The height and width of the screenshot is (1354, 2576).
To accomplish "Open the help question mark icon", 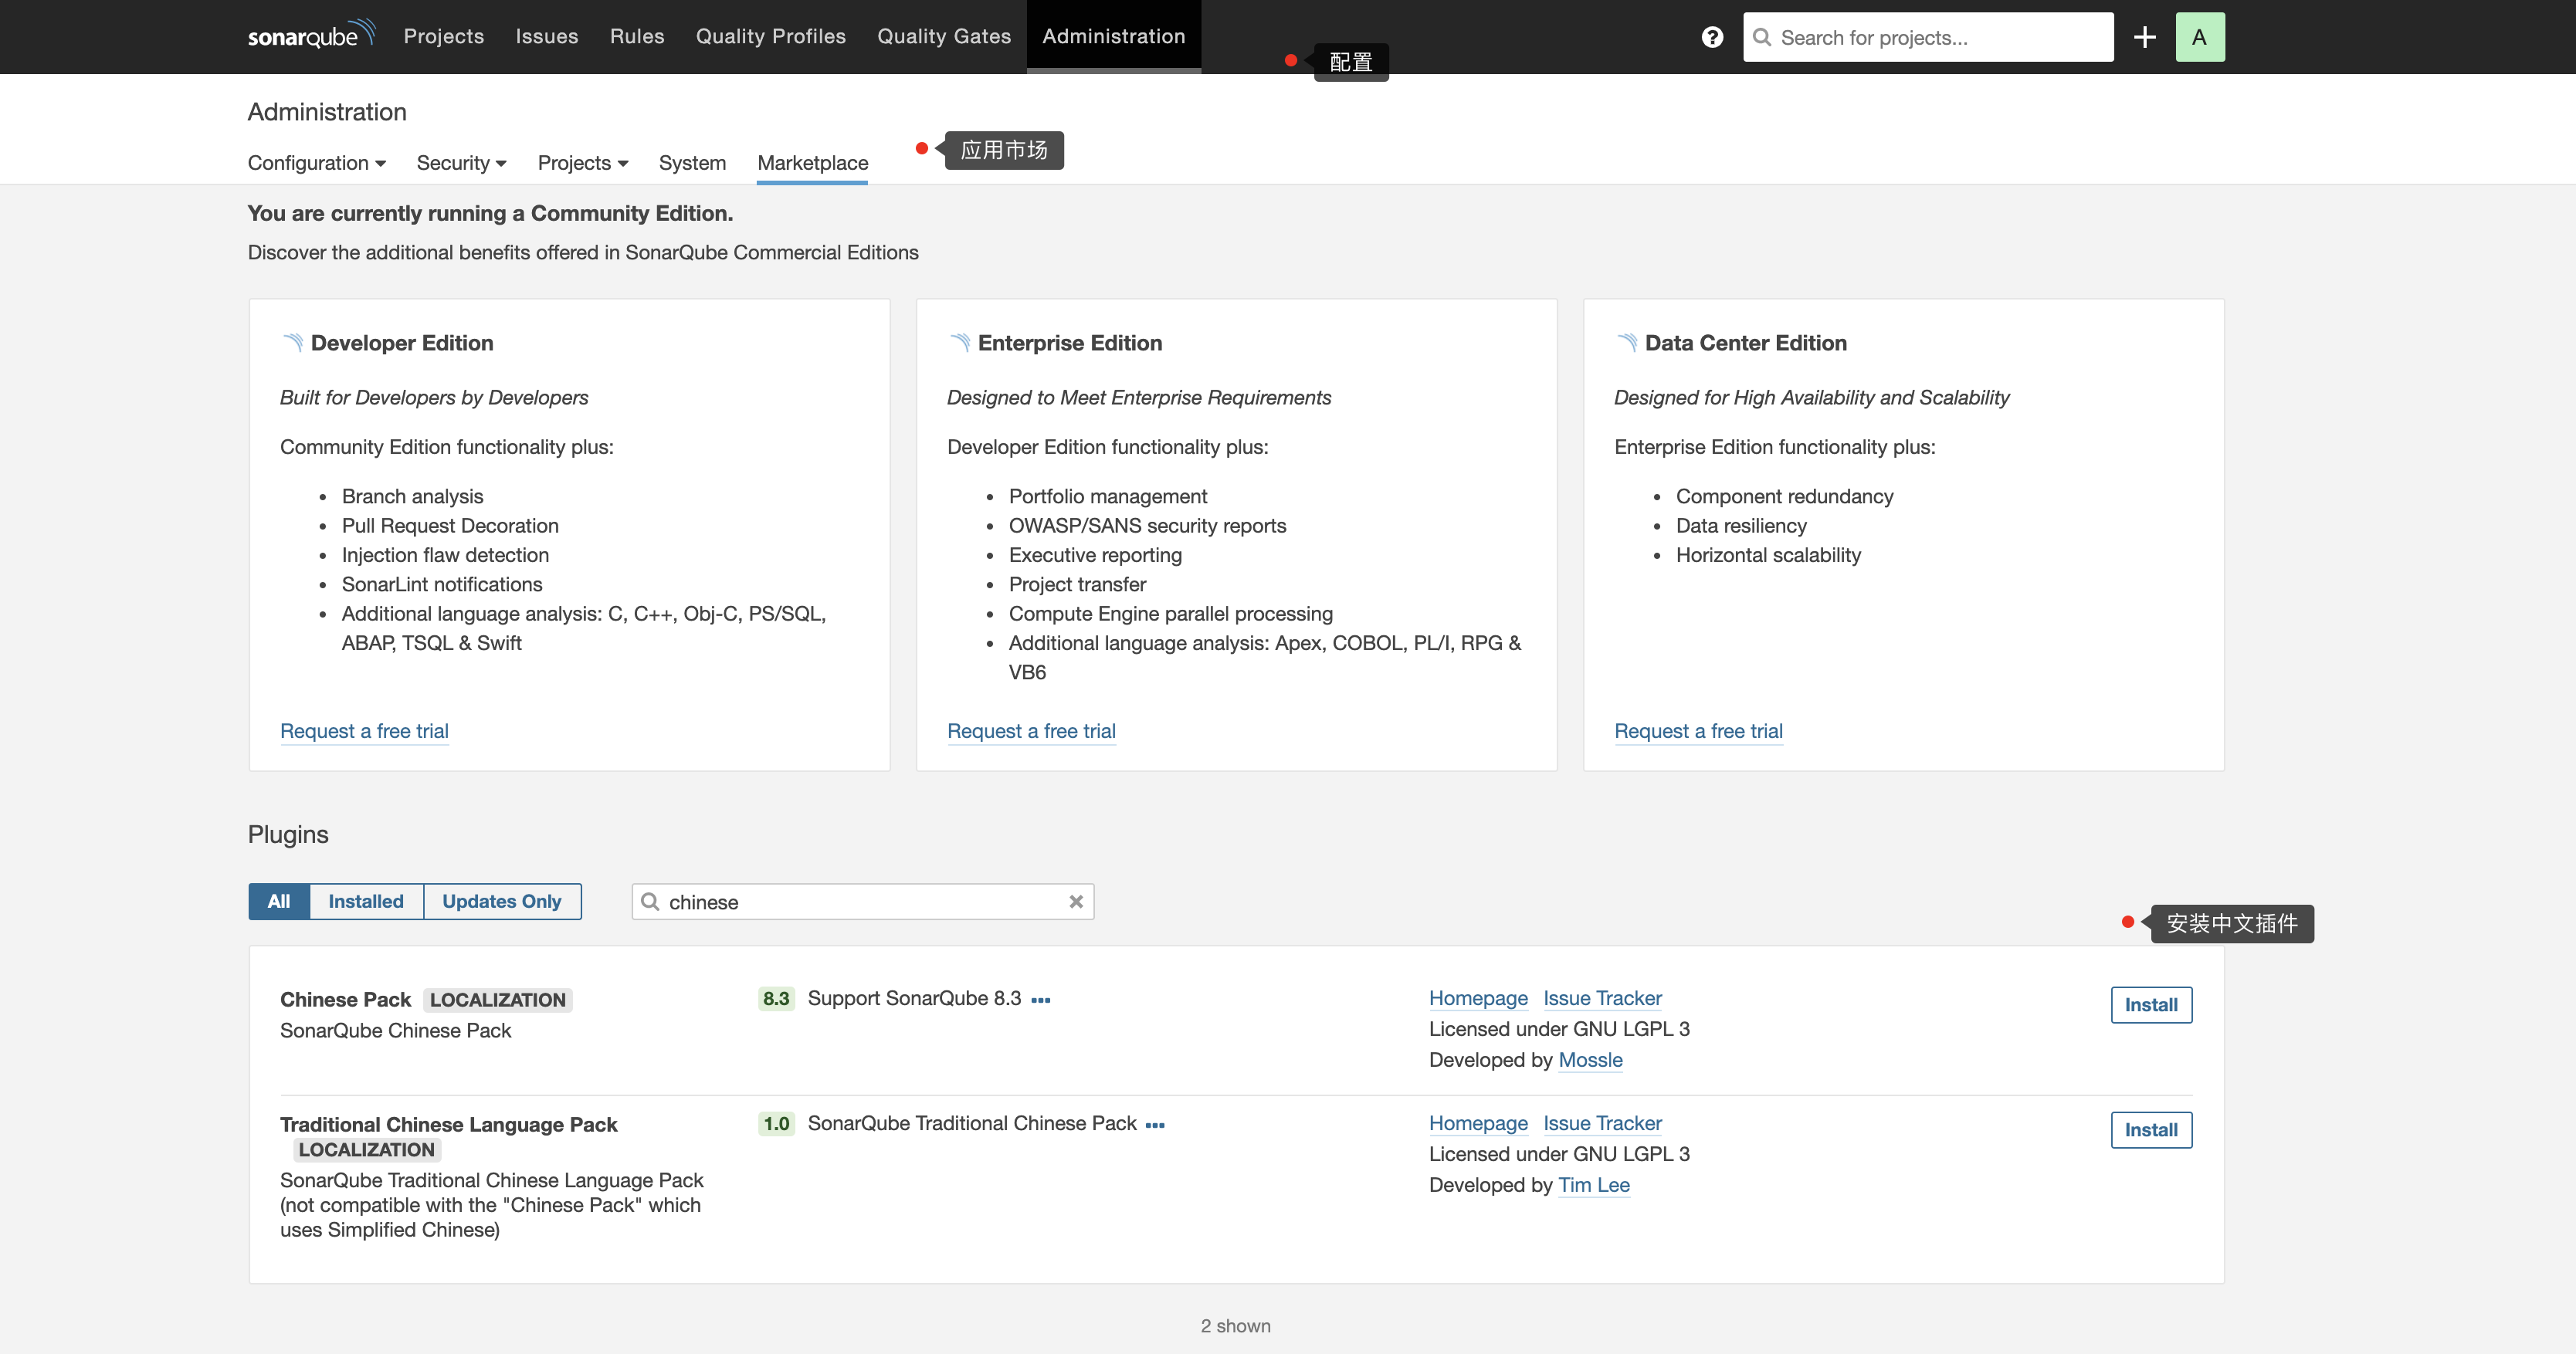I will 1712,37.
